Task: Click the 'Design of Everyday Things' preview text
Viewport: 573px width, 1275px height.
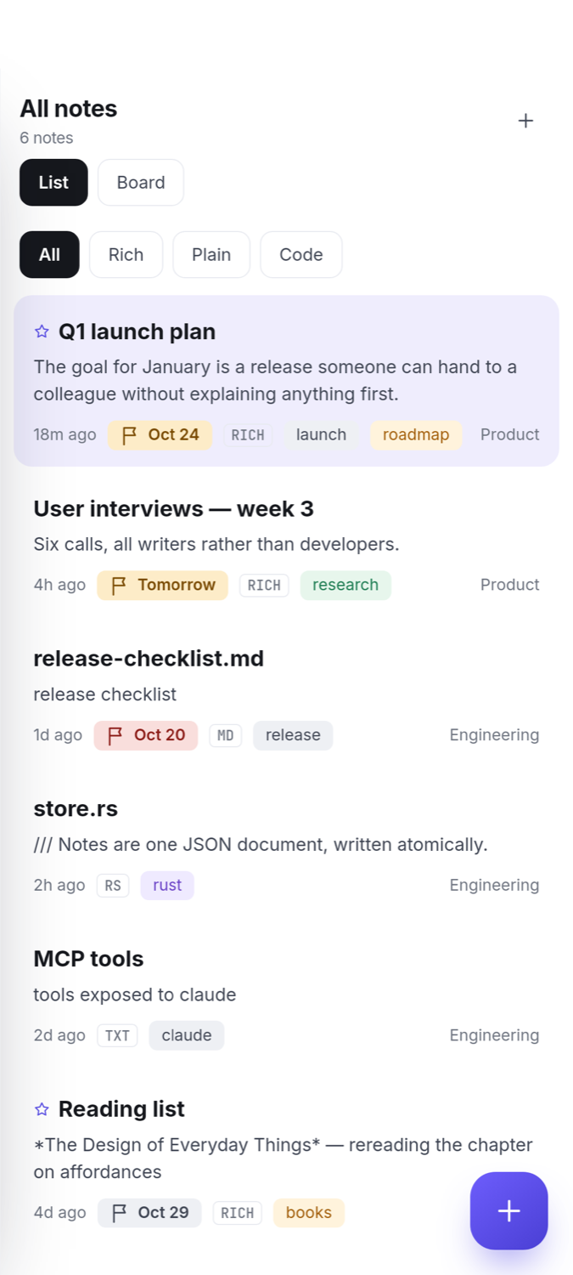Action: click(284, 1159)
